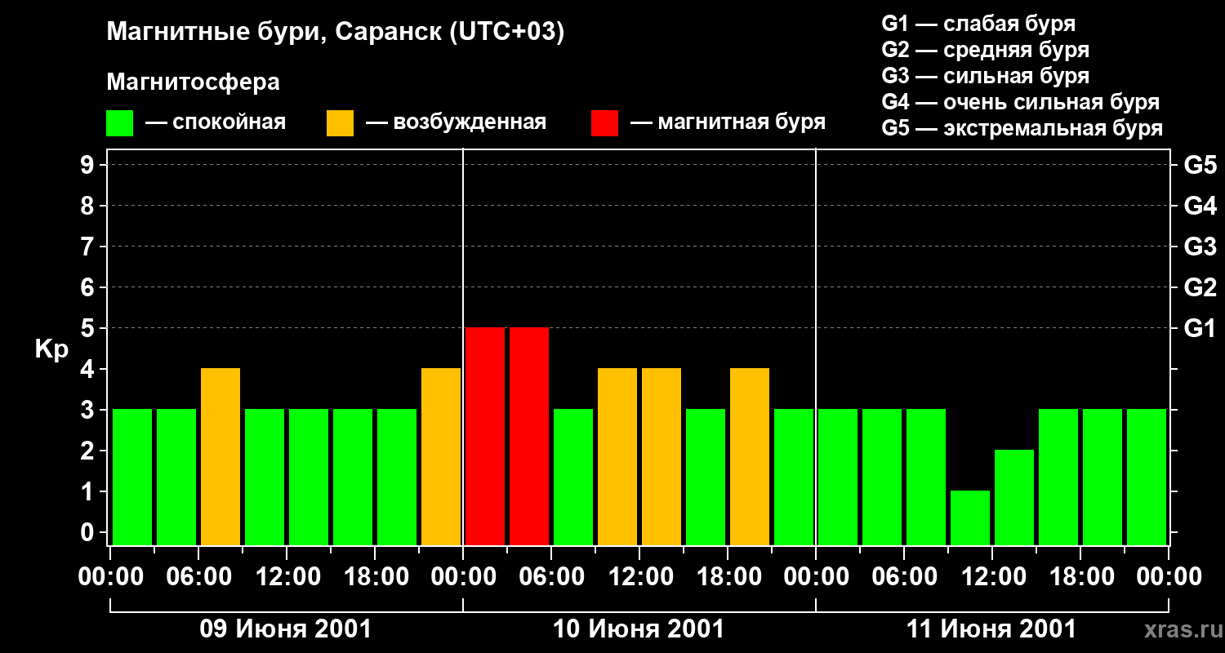Screen dimensions: 1225x653
Task: Click the green bar on 11 June 00:00–03:00
Action: pos(838,477)
